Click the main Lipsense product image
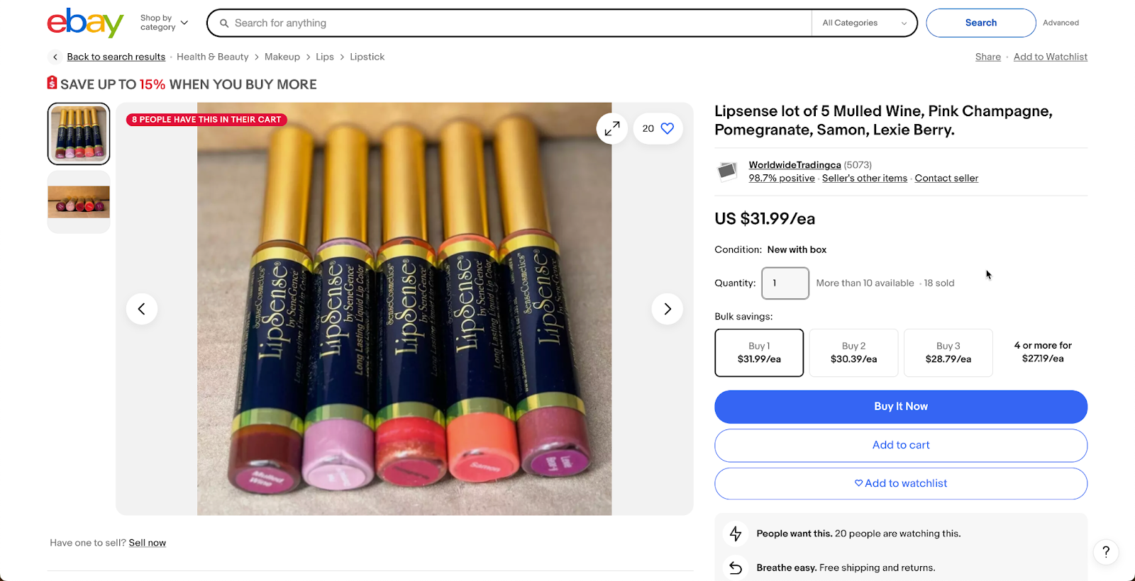The image size is (1135, 581). tap(404, 309)
